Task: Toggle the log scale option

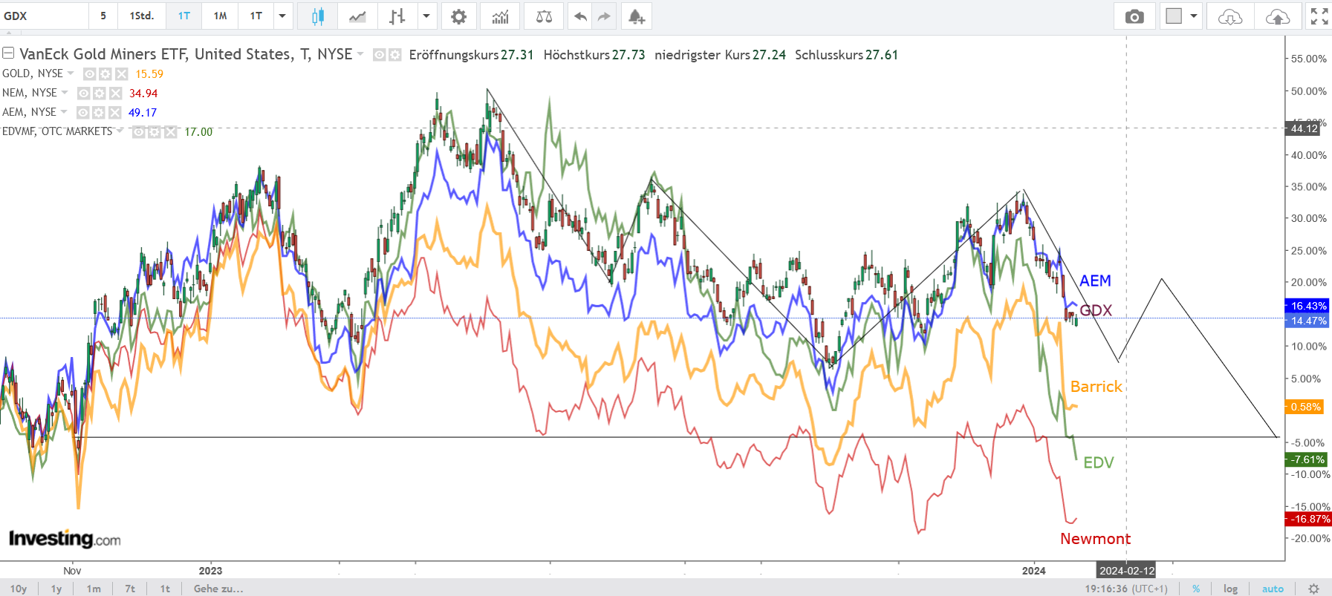Action: (x=1230, y=589)
